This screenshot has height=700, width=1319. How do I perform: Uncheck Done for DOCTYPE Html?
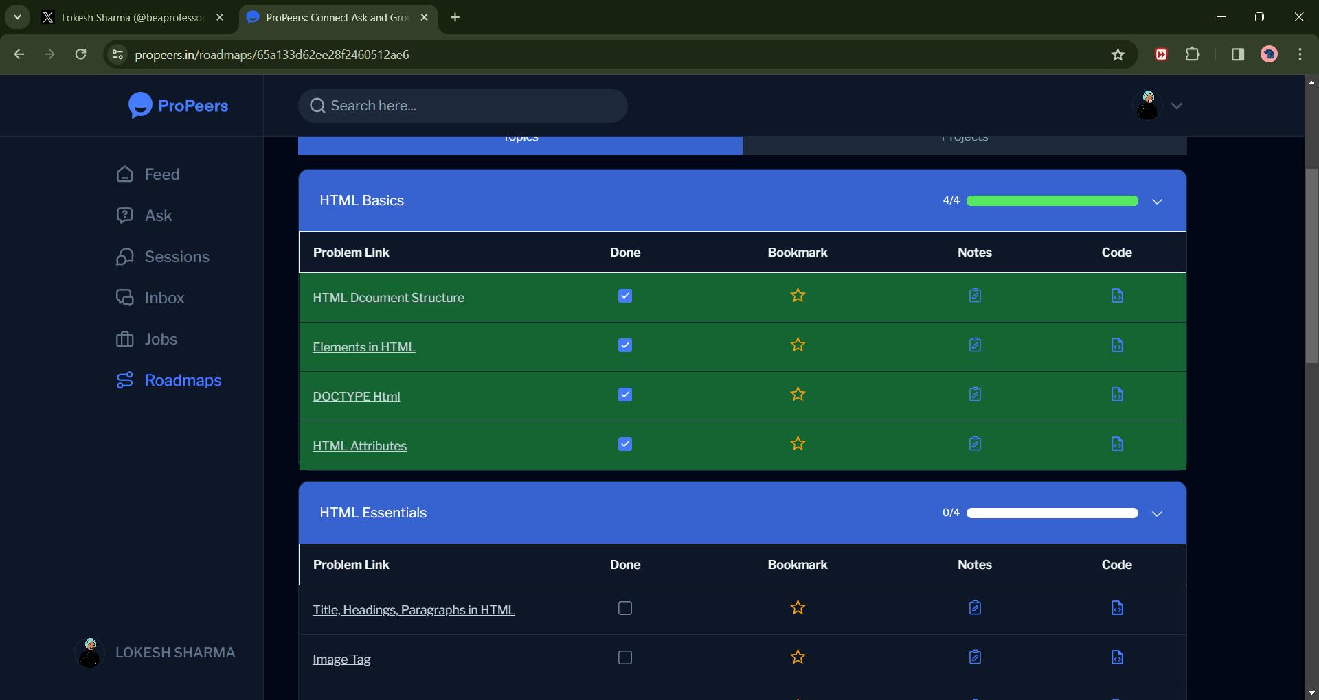(625, 395)
